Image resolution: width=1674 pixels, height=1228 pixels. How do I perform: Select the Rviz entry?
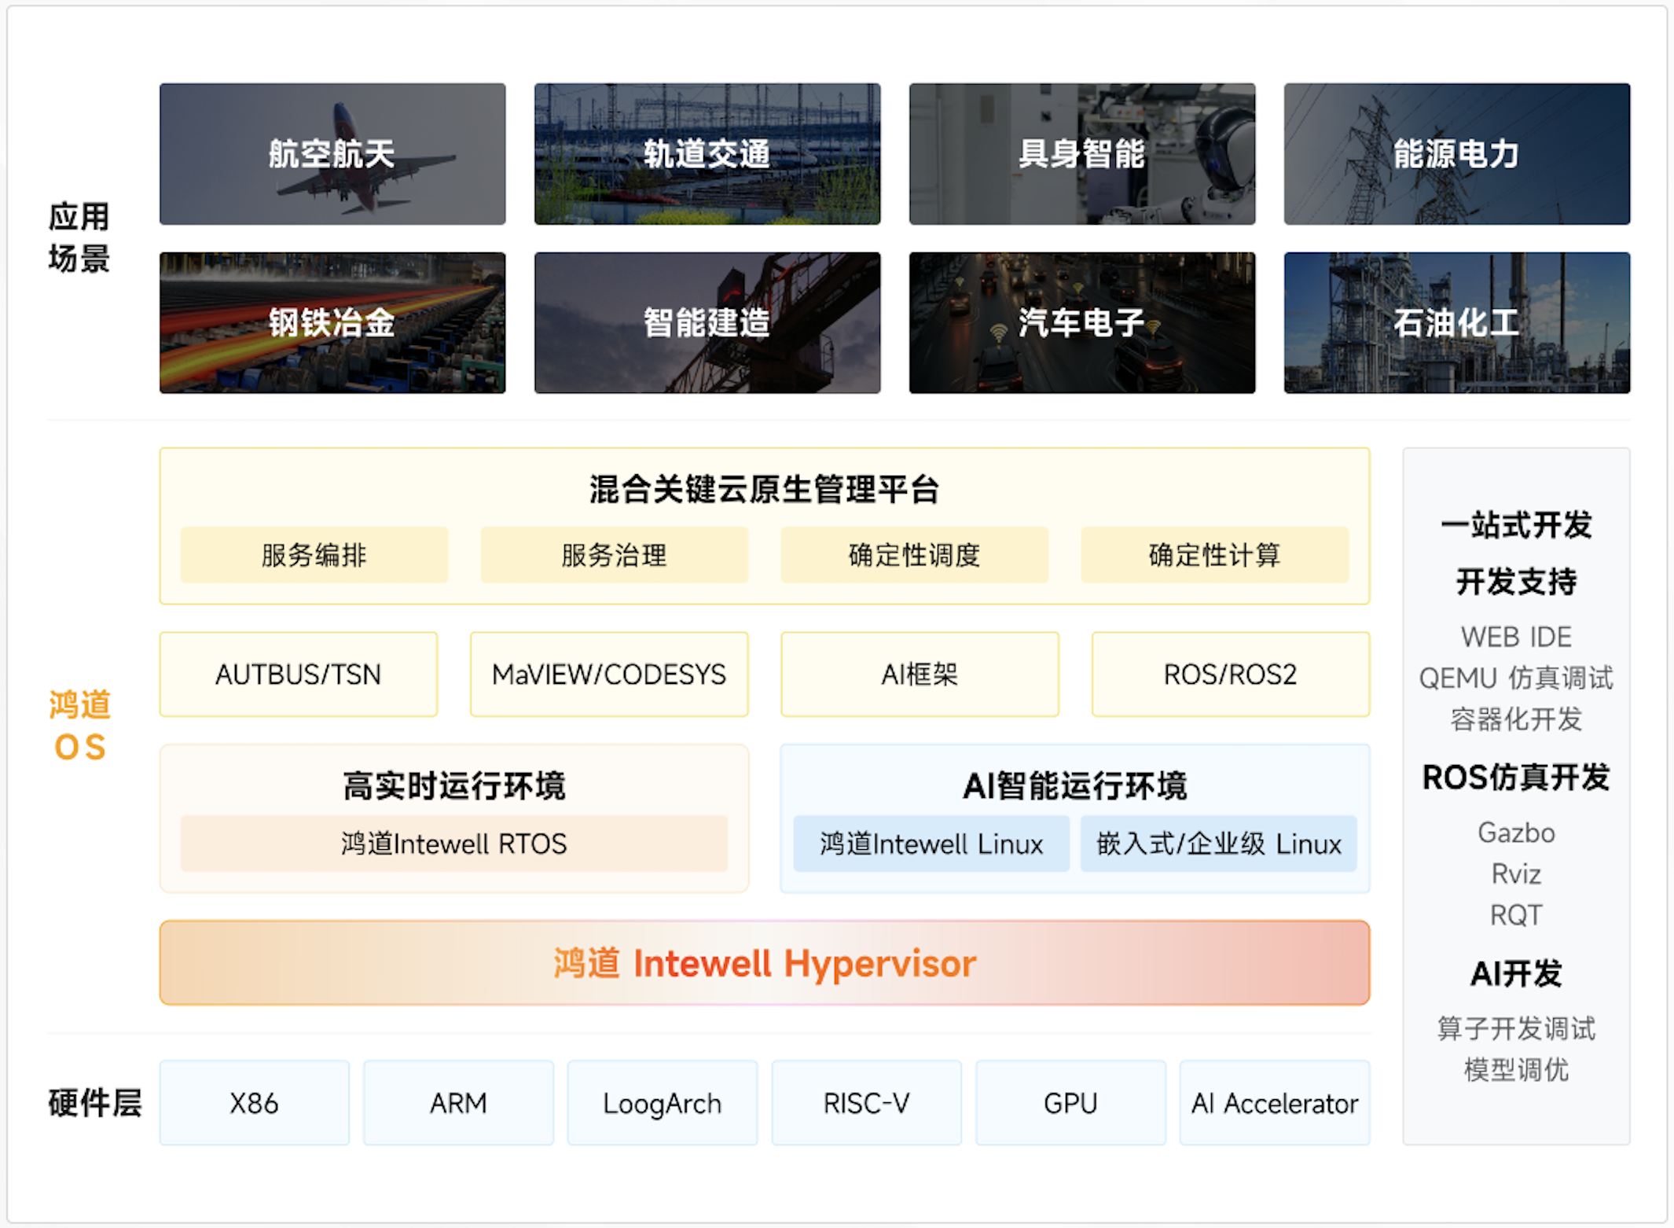click(1517, 873)
